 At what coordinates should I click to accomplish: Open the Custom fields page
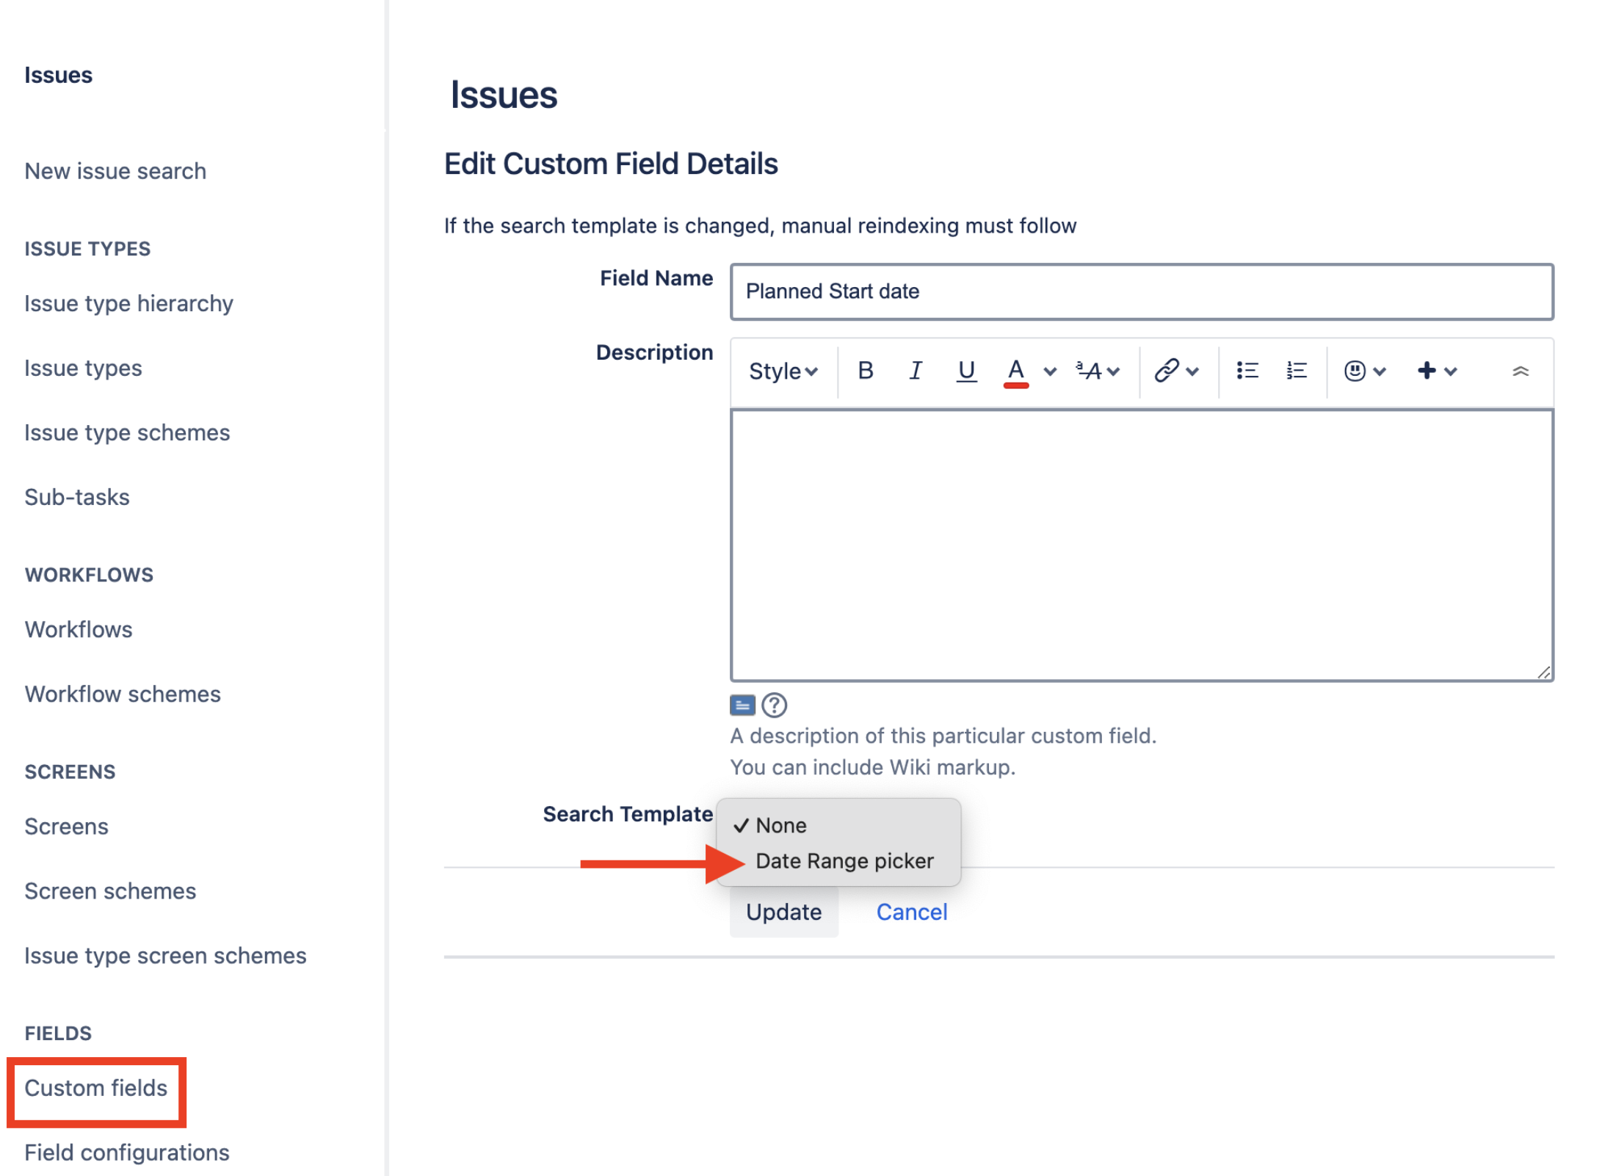(95, 1089)
